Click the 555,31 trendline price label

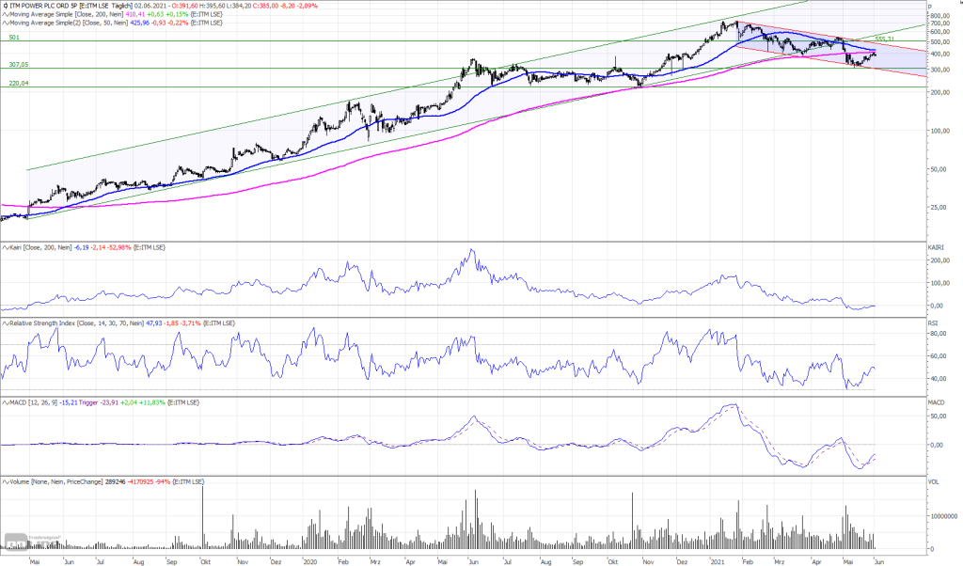pyautogui.click(x=882, y=39)
